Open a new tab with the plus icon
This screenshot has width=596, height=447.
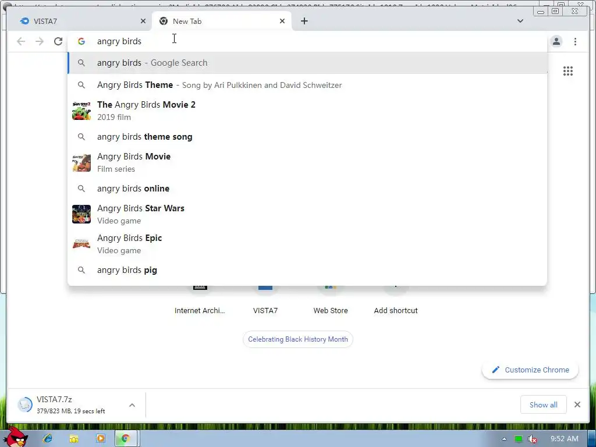pos(304,22)
